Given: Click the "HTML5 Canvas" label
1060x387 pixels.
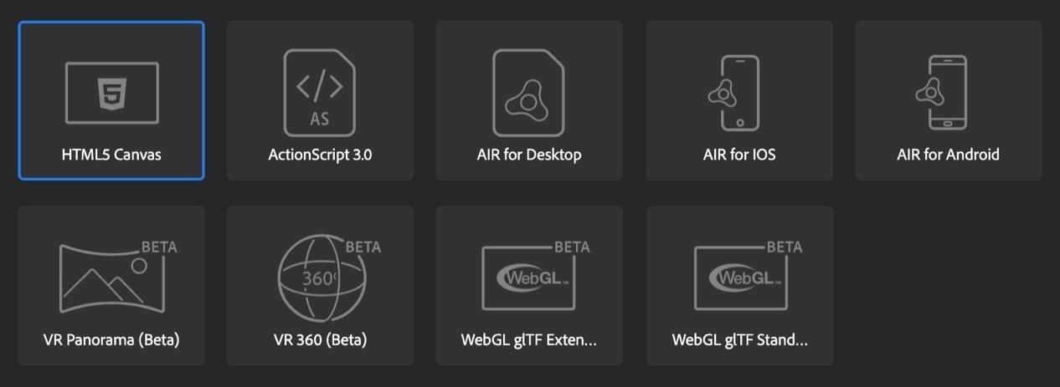Looking at the screenshot, I should pos(111,155).
